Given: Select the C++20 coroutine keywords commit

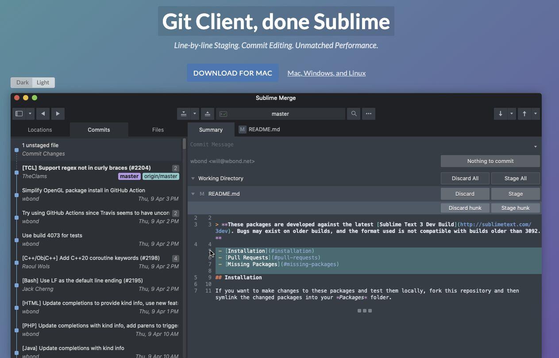Looking at the screenshot, I should [96, 262].
